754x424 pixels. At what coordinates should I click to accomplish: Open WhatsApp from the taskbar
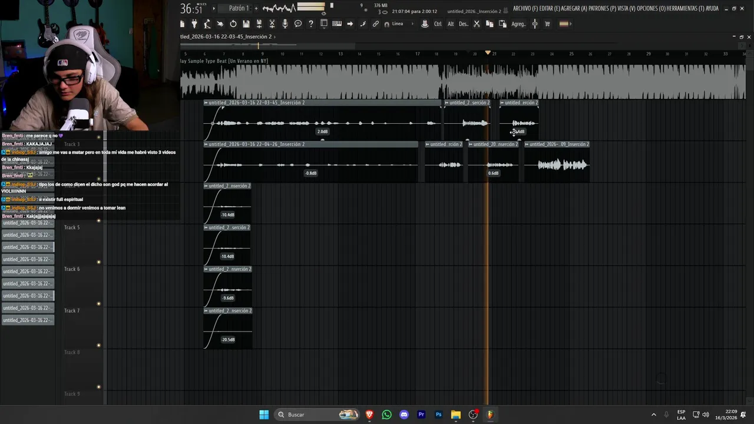click(386, 415)
